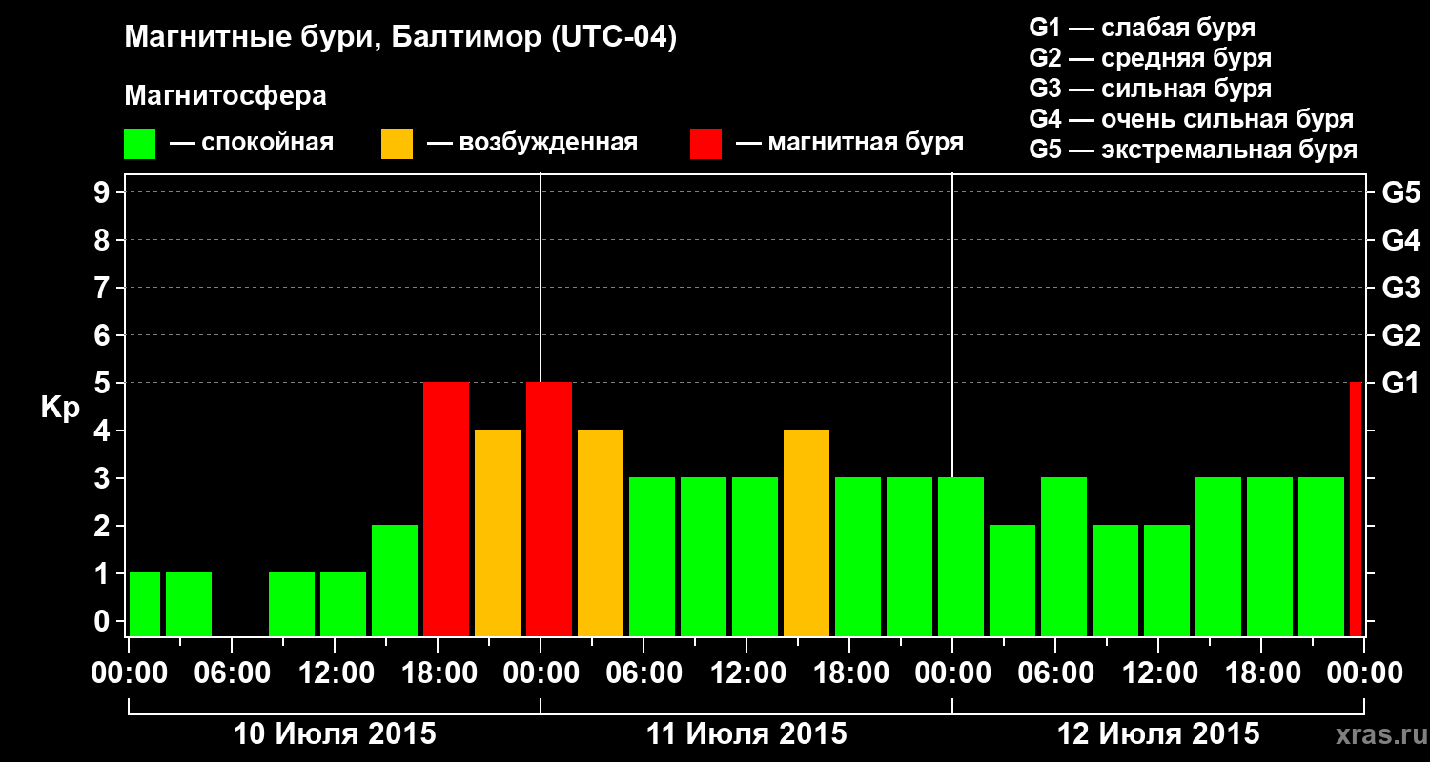The image size is (1430, 762).
Task: Click the green Kp 3 bar at 06:00 on 11 July
Action: tap(652, 556)
